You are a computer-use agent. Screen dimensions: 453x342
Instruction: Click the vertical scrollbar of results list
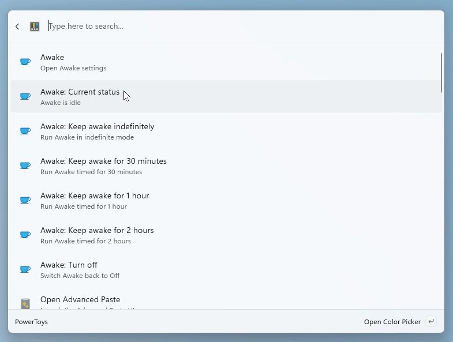[441, 72]
